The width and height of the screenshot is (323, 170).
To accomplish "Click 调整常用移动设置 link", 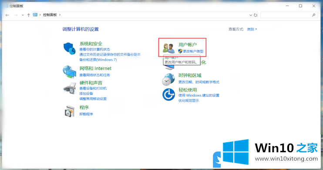I will 93,98.
